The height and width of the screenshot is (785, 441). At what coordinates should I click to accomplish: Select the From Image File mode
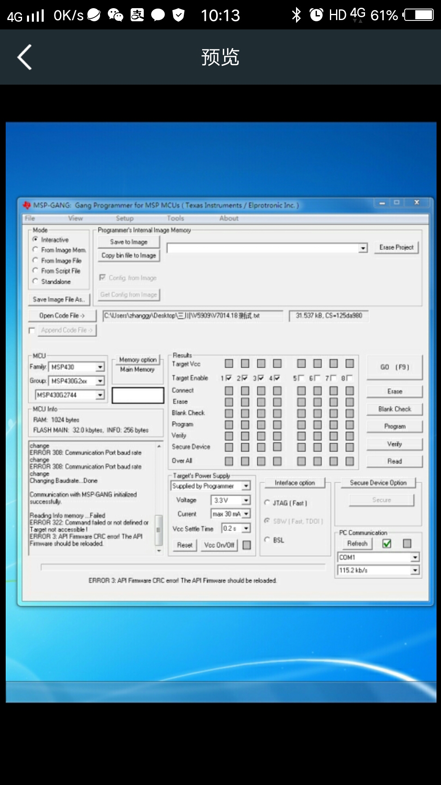coord(36,260)
